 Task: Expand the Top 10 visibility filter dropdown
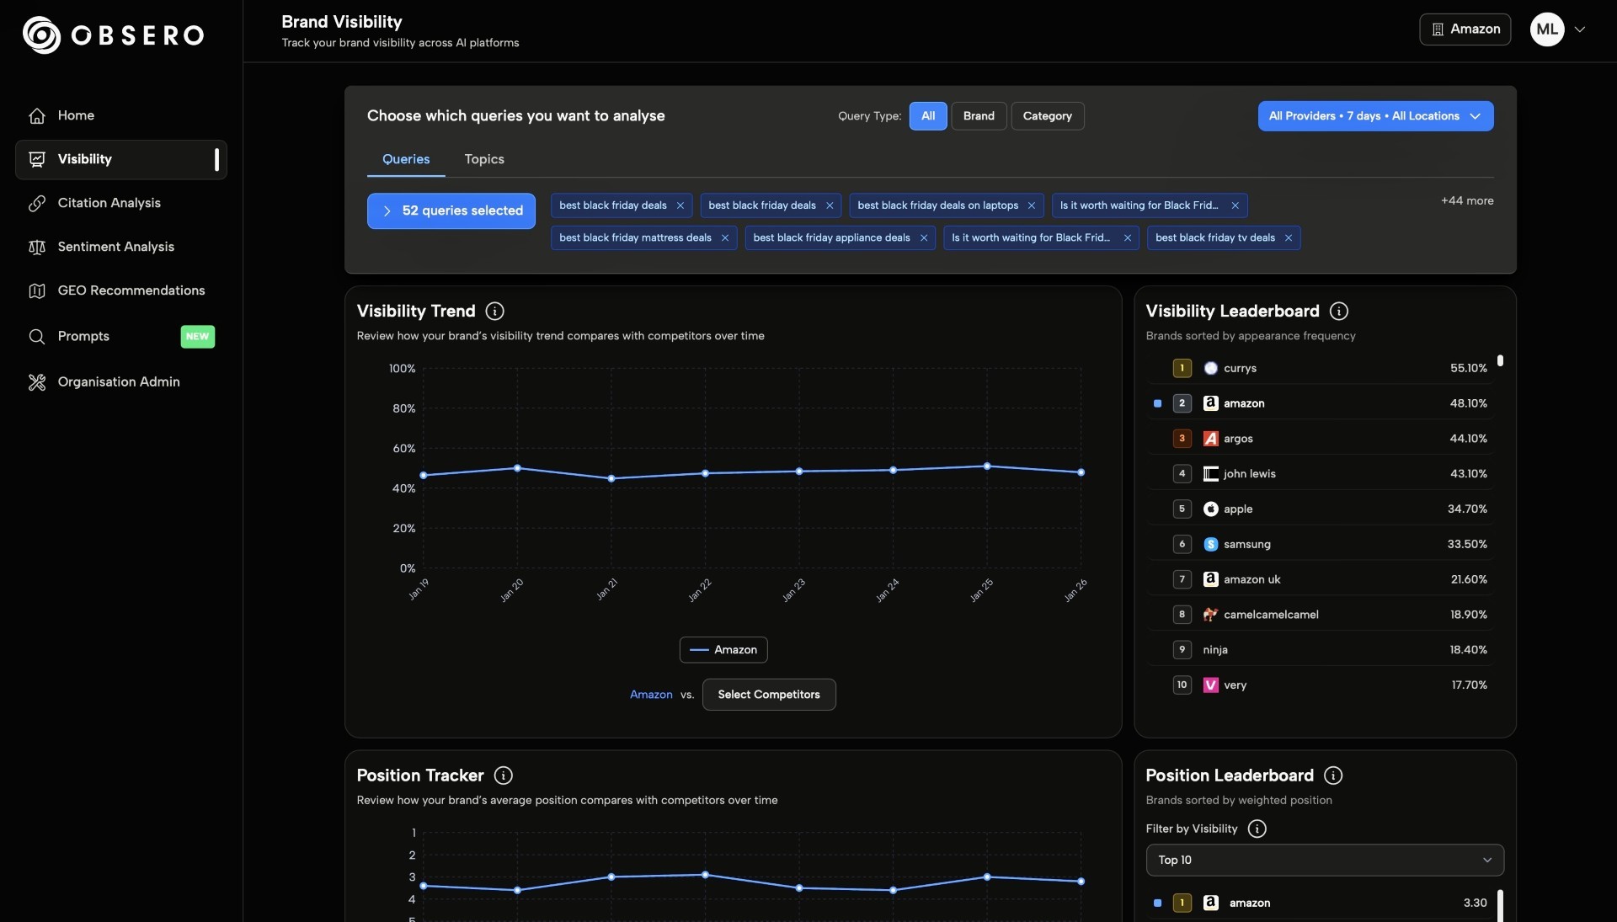[x=1324, y=860]
